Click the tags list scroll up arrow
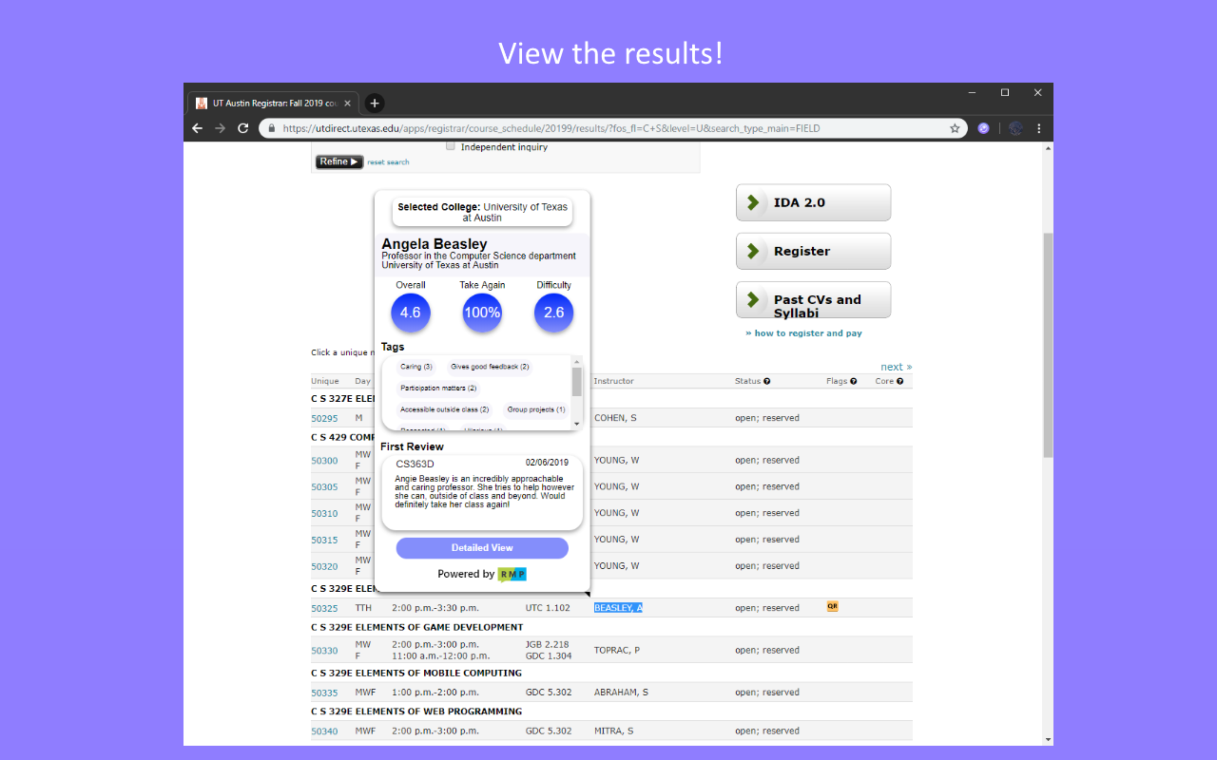This screenshot has height=760, width=1217. (576, 361)
